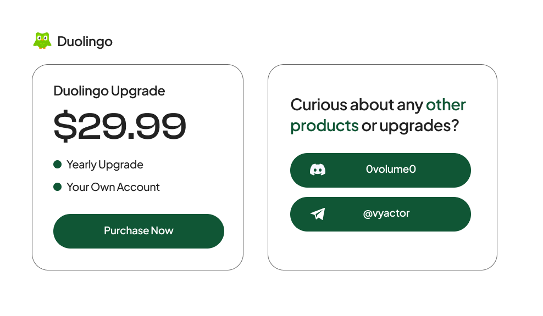Click the word 'Upgrade' in card title

pyautogui.click(x=138, y=91)
